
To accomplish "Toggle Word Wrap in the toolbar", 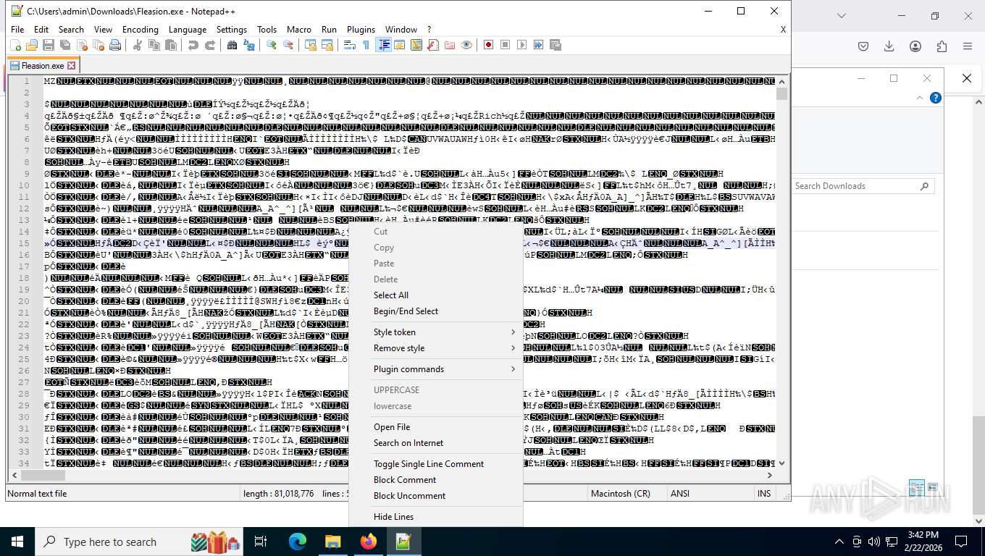I will (x=349, y=45).
